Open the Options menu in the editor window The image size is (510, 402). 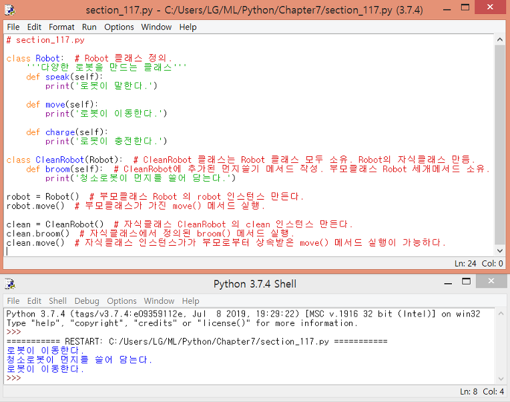point(119,27)
